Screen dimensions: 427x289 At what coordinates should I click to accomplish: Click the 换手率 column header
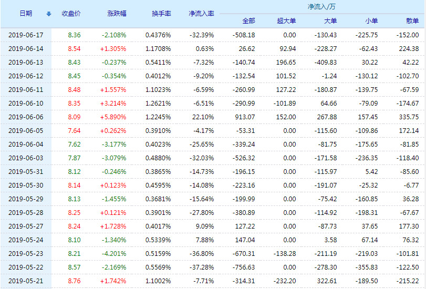coord(159,14)
